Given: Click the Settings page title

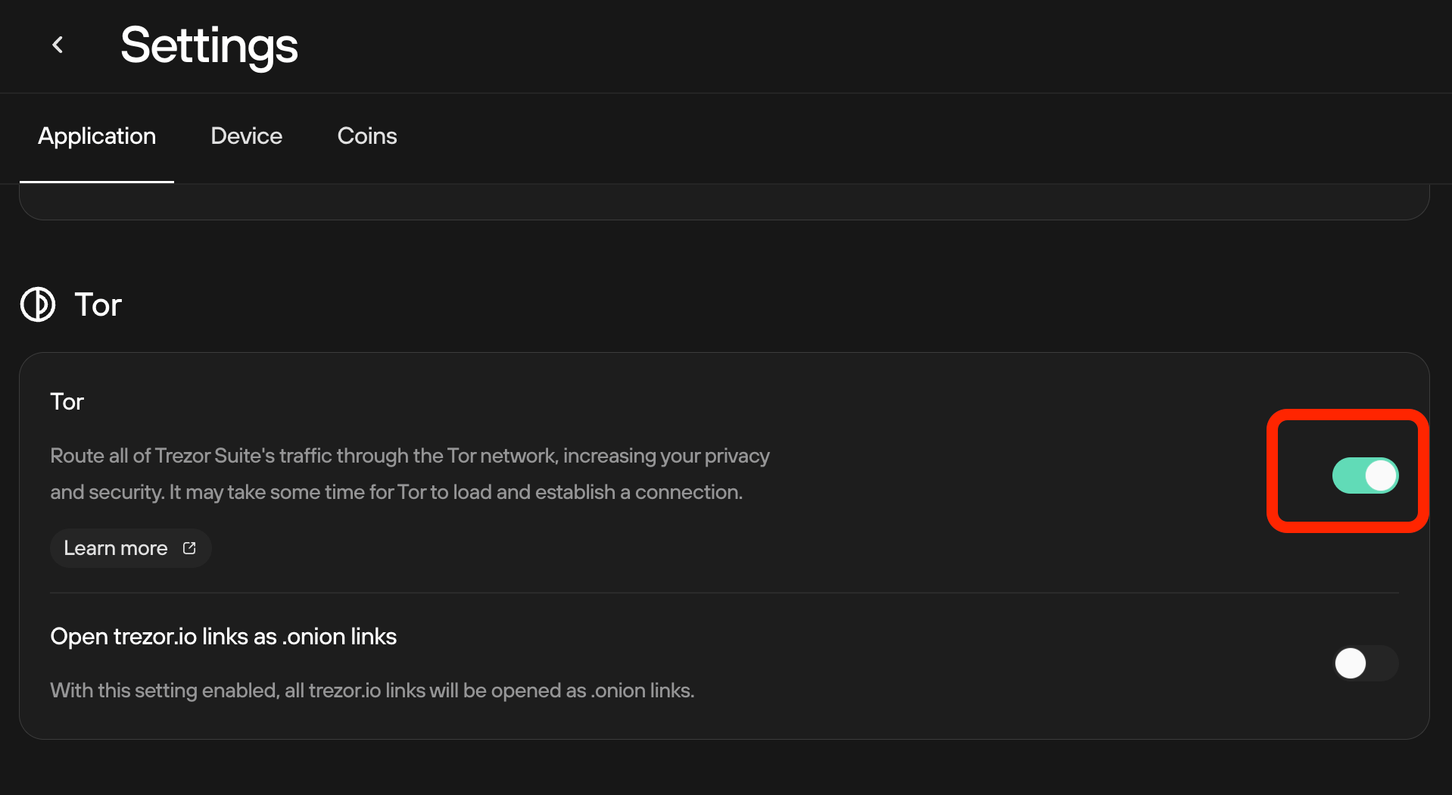Looking at the screenshot, I should [x=209, y=45].
